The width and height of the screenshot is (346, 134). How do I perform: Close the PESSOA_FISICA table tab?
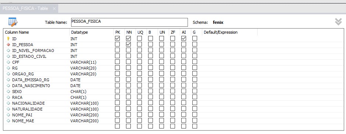(54, 9)
